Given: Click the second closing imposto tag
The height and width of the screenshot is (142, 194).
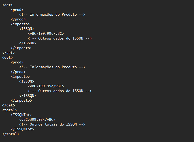Looking at the screenshot, I should [21, 100].
